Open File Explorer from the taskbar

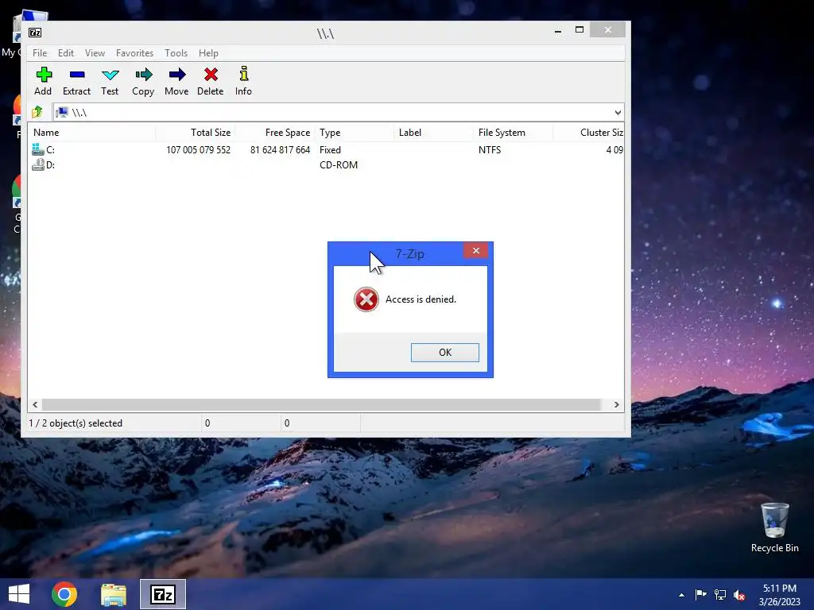click(114, 594)
